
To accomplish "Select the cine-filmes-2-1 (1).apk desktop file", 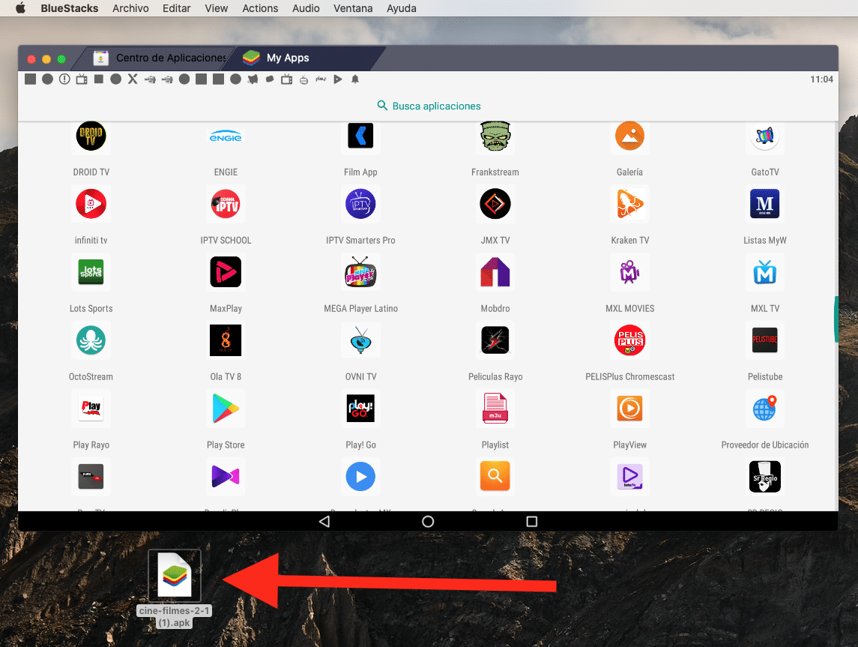I will coord(175,577).
